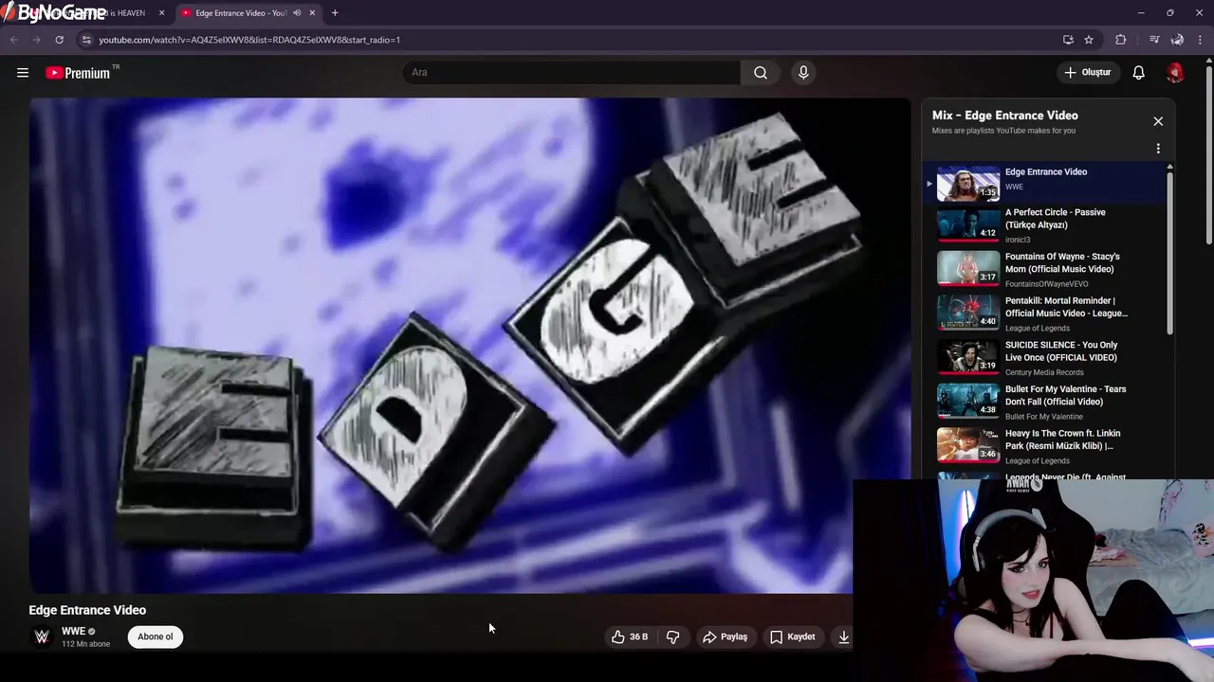Open the WWE channel name link

73,631
